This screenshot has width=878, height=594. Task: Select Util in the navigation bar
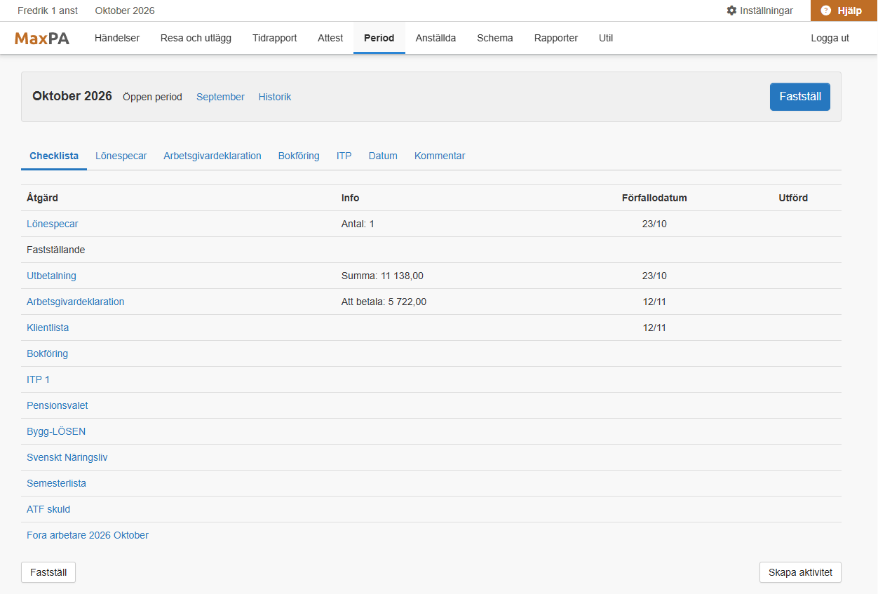coord(606,39)
